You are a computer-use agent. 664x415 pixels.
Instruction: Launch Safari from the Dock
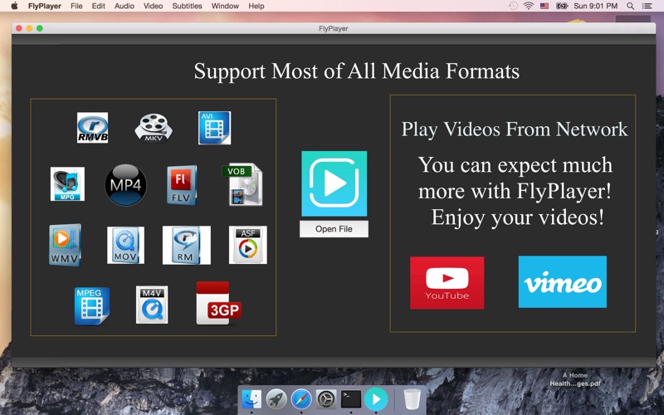pyautogui.click(x=301, y=399)
